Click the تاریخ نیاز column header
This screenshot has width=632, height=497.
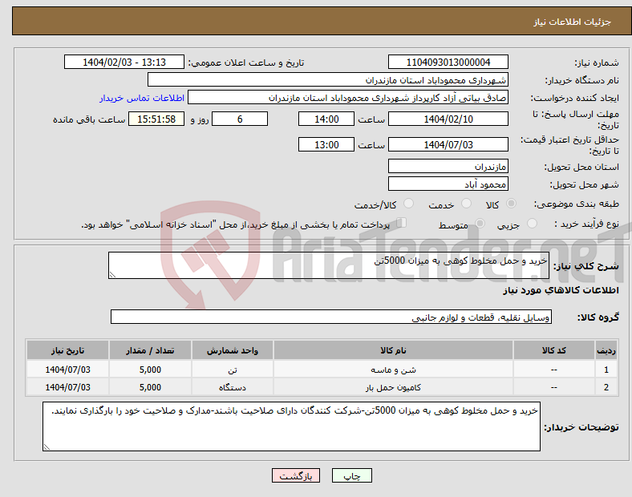tap(67, 350)
